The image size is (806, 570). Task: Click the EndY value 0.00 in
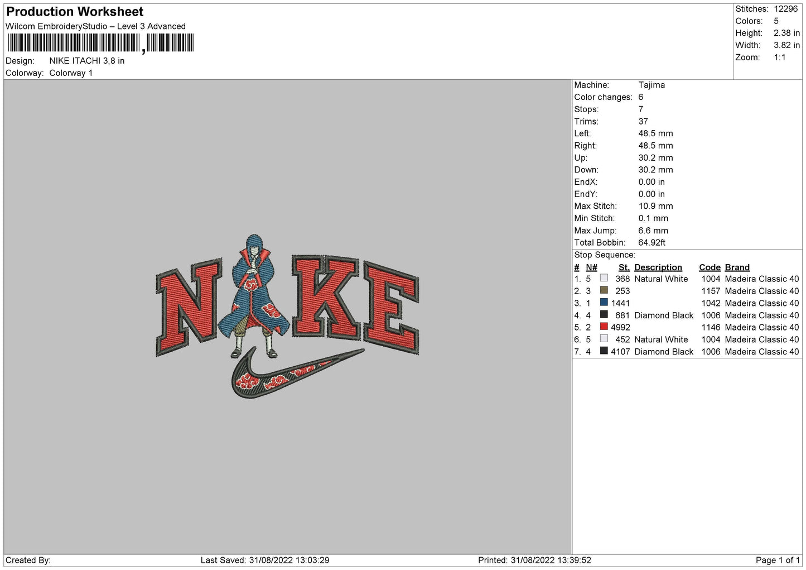coord(651,194)
